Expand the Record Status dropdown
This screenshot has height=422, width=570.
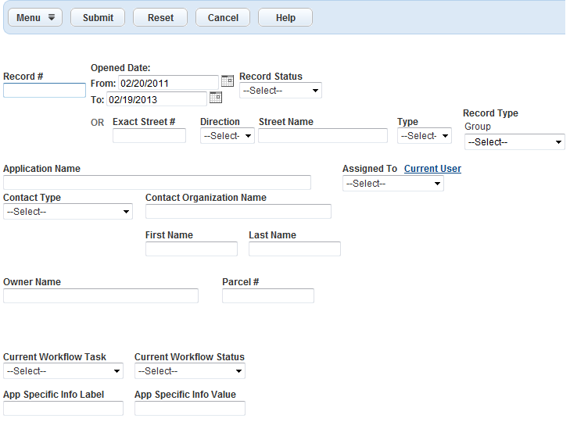click(281, 91)
